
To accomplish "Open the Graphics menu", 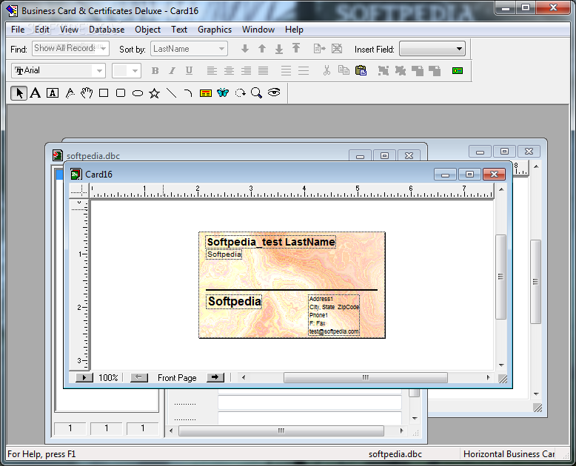I will [x=215, y=30].
